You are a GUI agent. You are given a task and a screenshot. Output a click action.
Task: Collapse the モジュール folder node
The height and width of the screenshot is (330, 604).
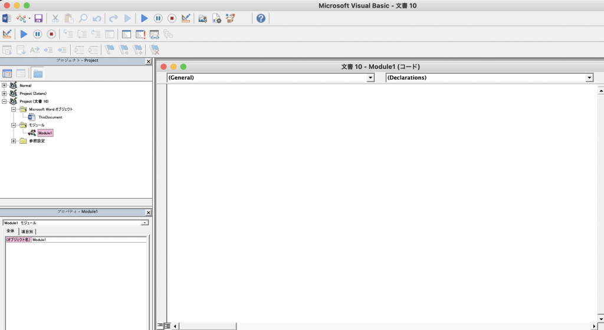pos(14,125)
